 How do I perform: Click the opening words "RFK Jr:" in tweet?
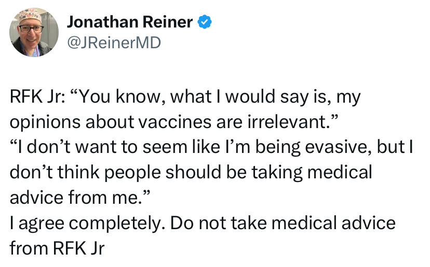pyautogui.click(x=37, y=96)
